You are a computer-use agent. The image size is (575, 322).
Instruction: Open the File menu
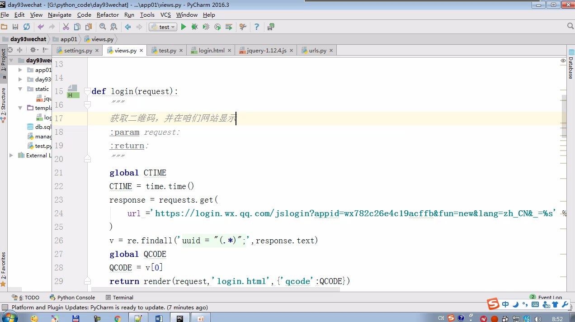coord(5,15)
